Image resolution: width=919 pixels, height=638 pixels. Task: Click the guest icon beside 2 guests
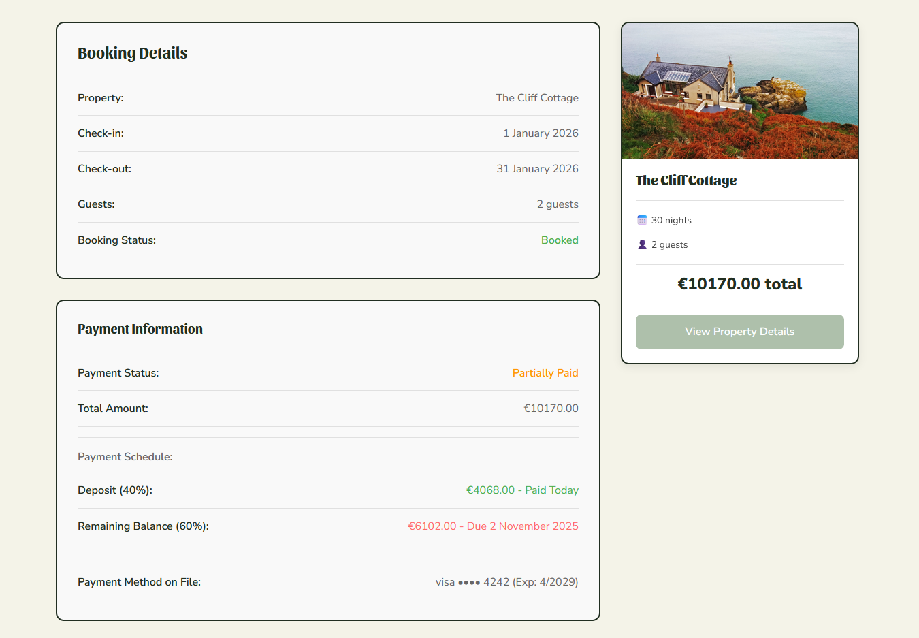(x=641, y=244)
